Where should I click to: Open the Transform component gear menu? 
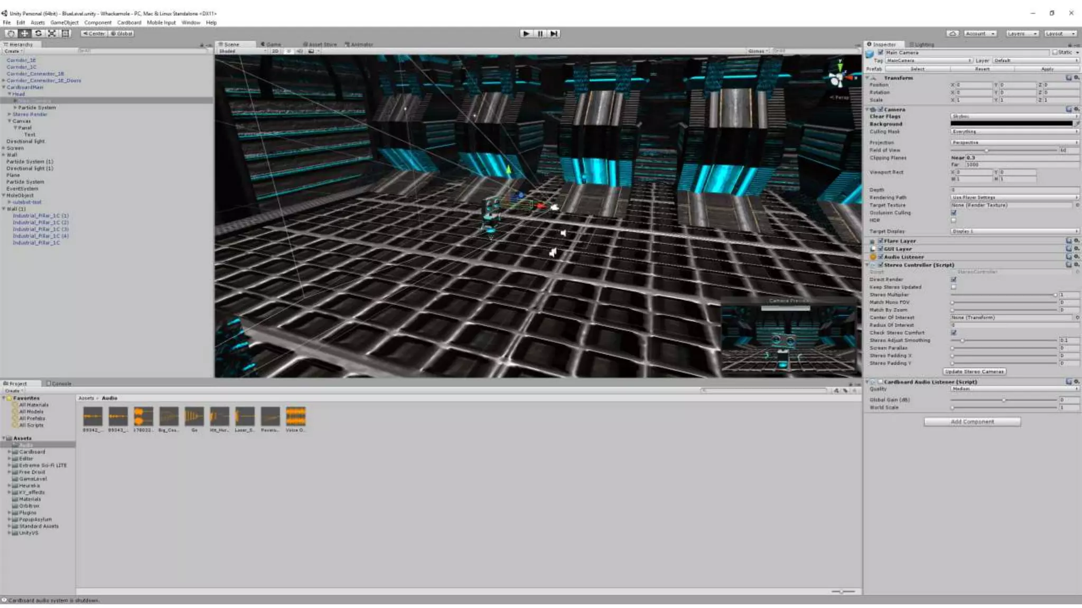click(1076, 78)
